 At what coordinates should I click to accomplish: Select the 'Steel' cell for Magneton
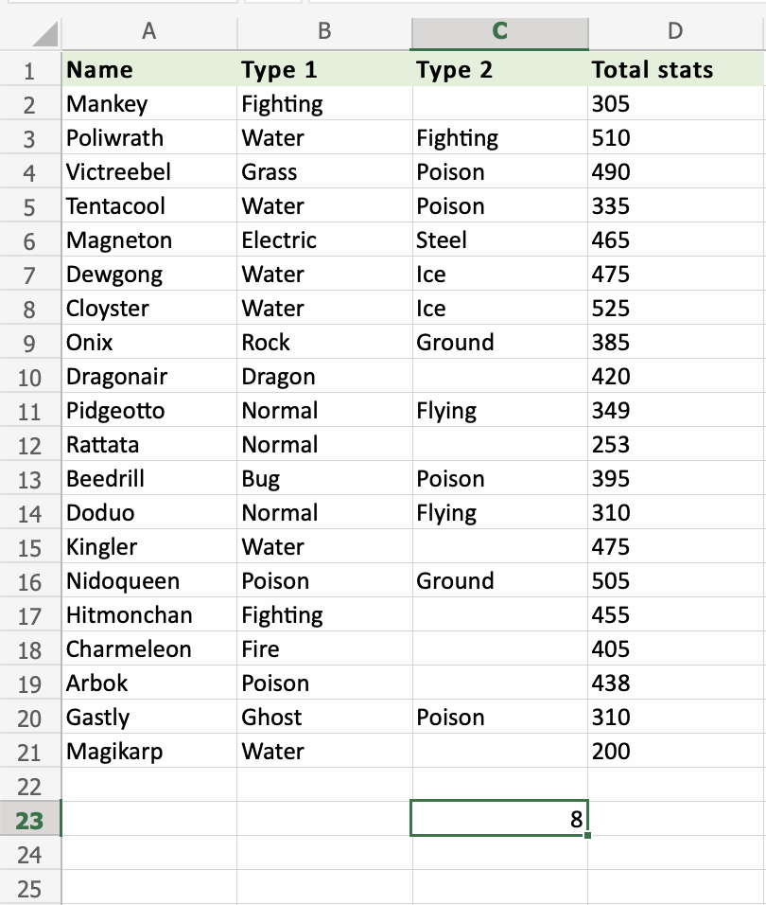coord(499,240)
